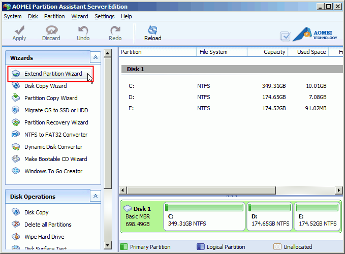Click the Disk 1 Basic MBR label block
Screen dimensions: 345x254
tap(141, 216)
